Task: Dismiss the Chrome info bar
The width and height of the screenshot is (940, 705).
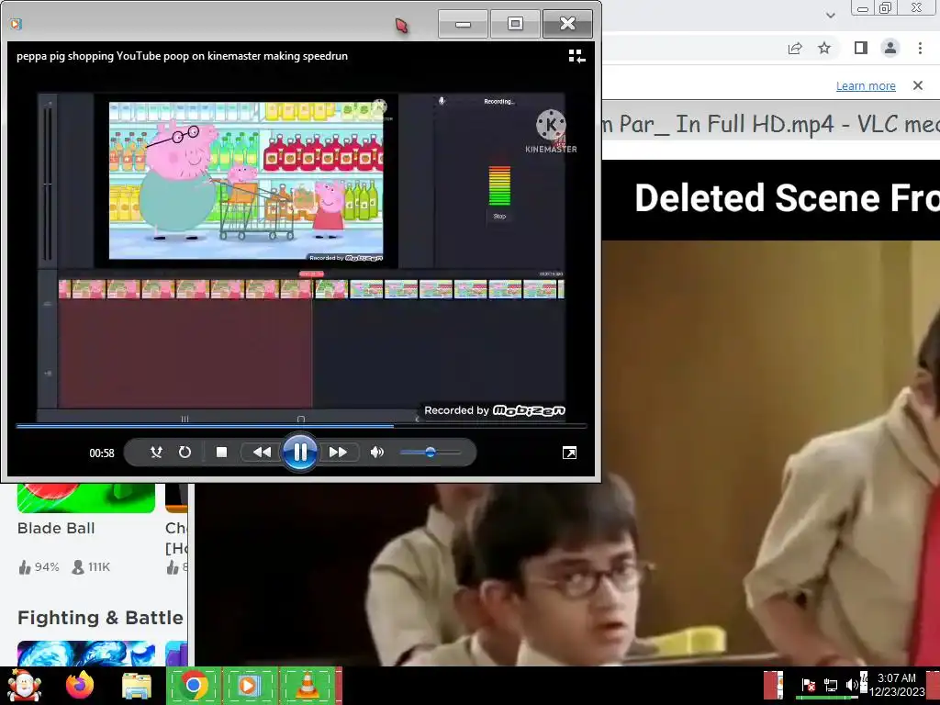Action: (917, 85)
